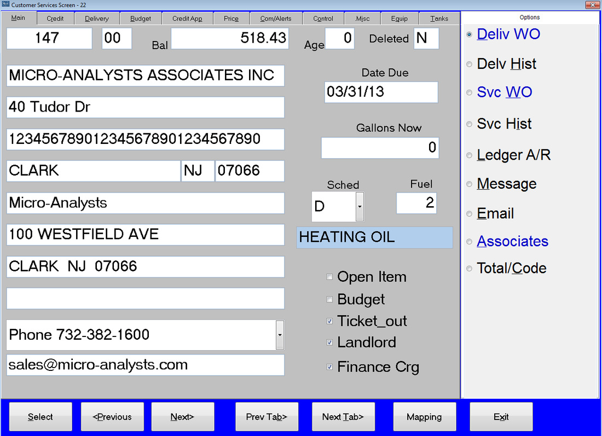Choose the Svc WO radio option
The width and height of the screenshot is (602, 436).
469,92
